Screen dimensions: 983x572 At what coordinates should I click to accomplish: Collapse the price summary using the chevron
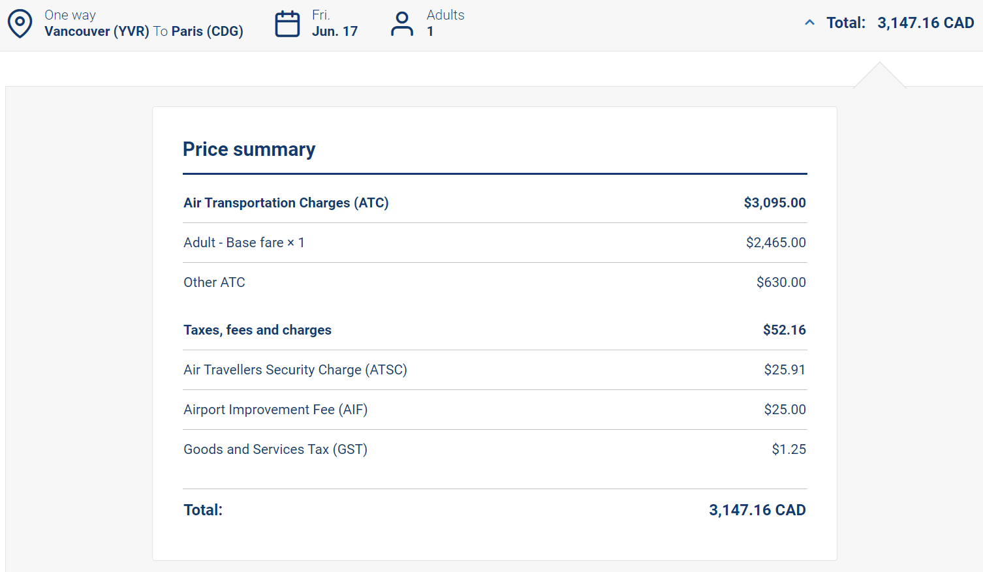pyautogui.click(x=809, y=23)
